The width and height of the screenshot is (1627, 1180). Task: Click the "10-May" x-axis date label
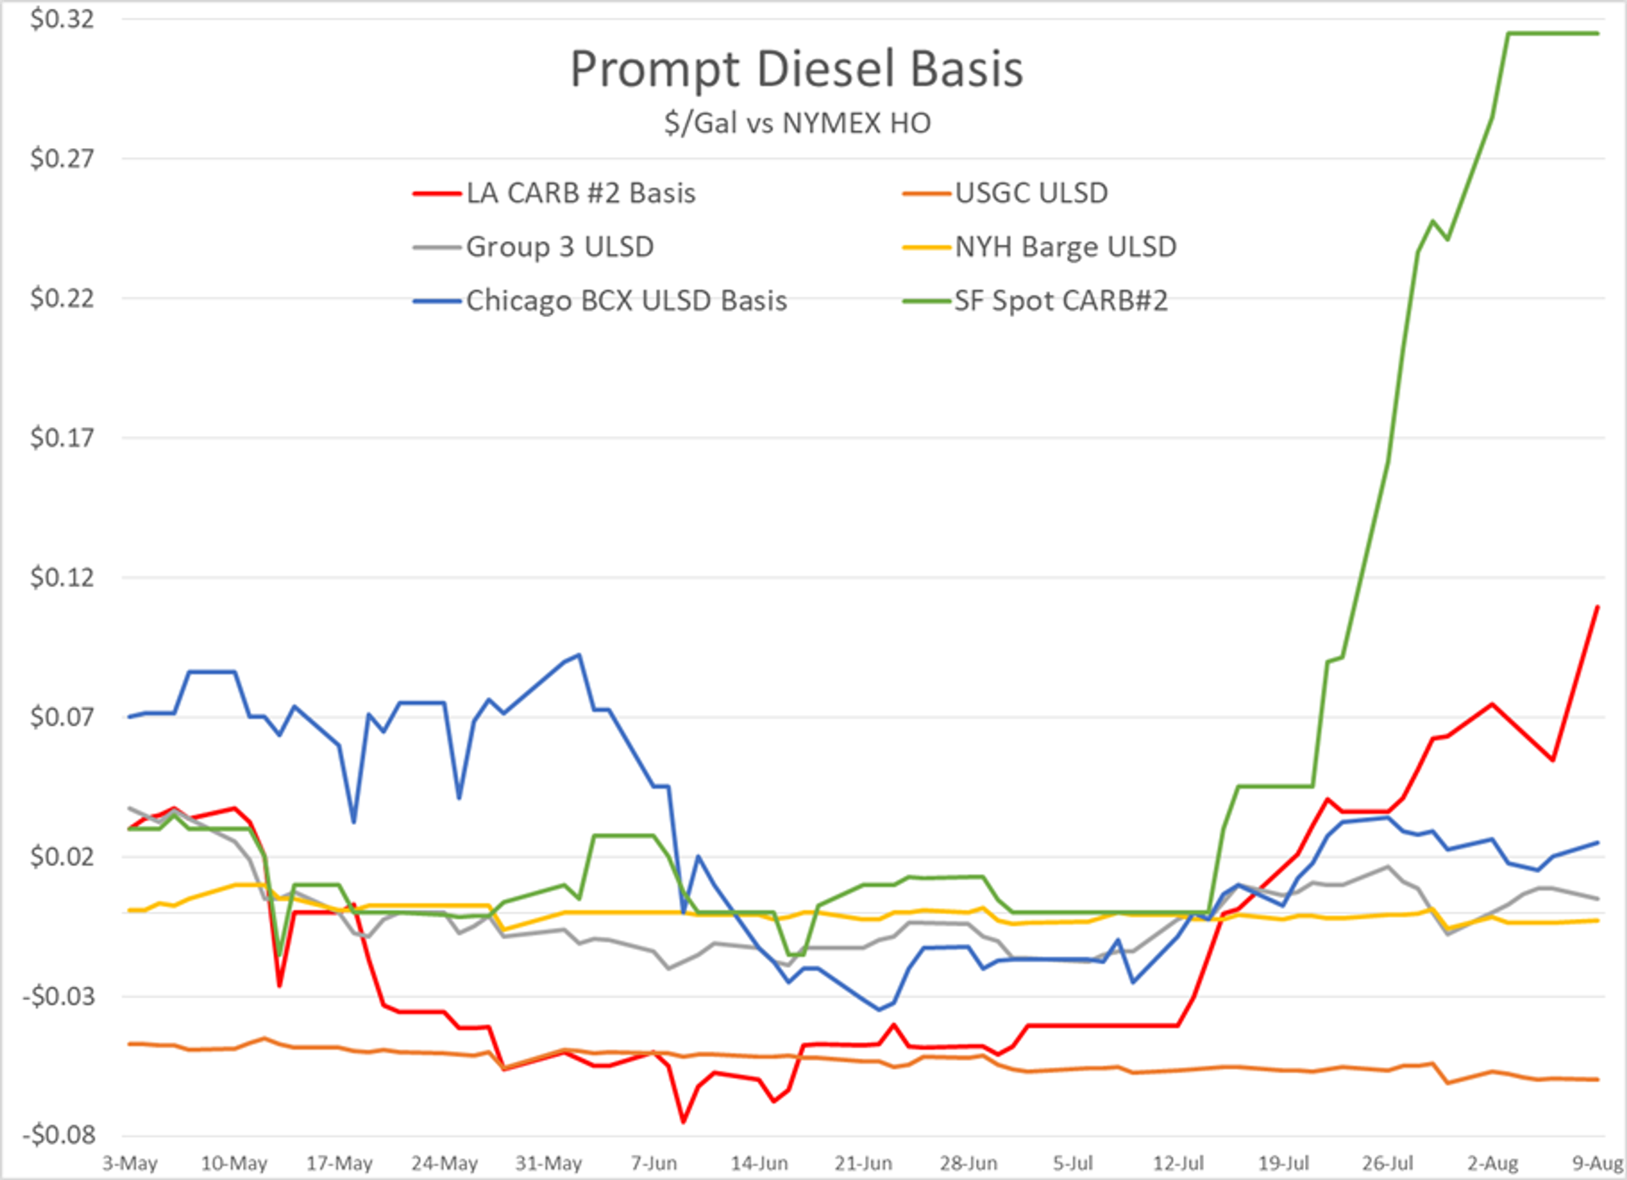[x=234, y=1163]
